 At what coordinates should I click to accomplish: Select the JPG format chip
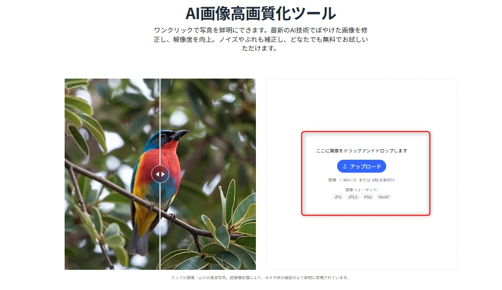[338, 197]
